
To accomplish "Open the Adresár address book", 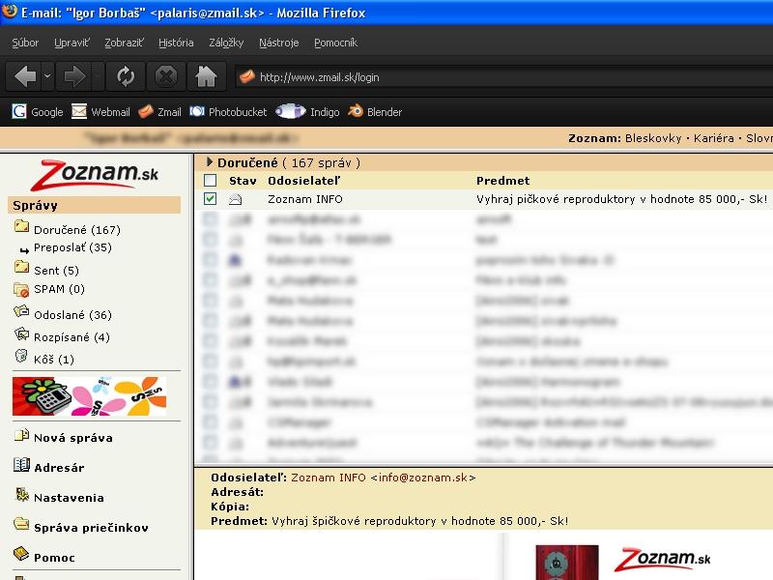I will 59,468.
